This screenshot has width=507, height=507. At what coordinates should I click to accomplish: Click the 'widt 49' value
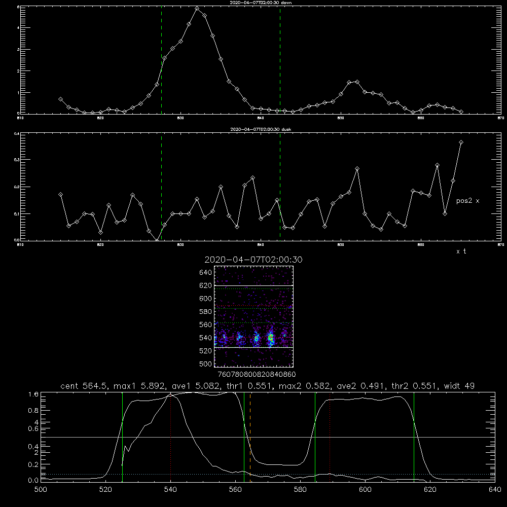click(459, 386)
